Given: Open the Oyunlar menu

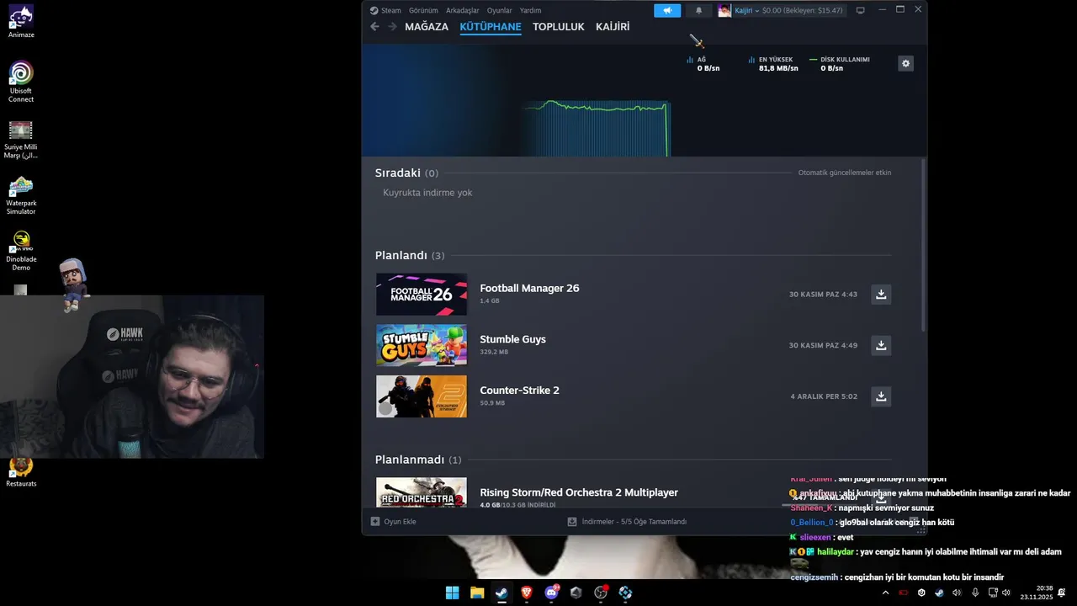Looking at the screenshot, I should [x=500, y=10].
